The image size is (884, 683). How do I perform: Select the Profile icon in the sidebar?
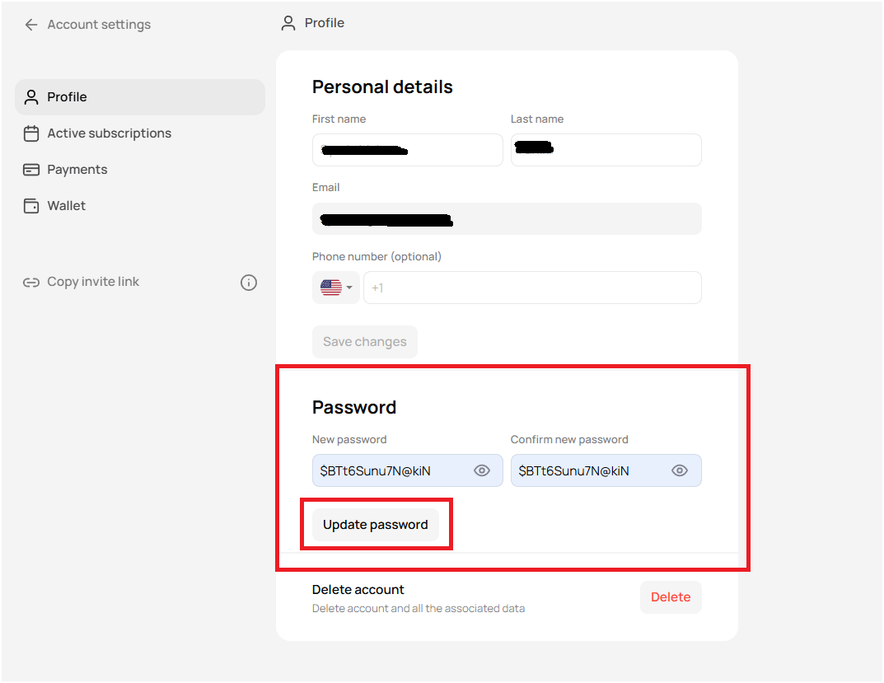(31, 96)
